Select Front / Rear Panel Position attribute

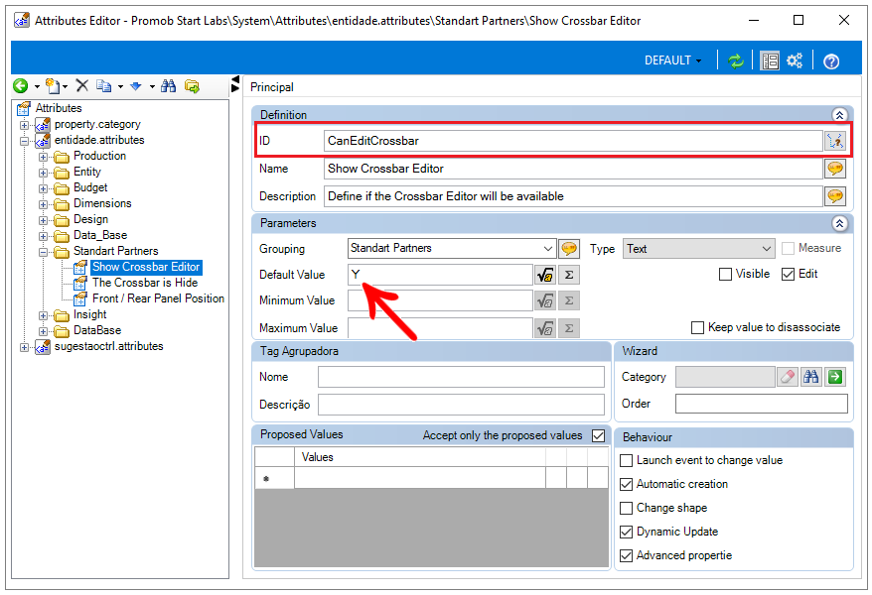tap(158, 298)
